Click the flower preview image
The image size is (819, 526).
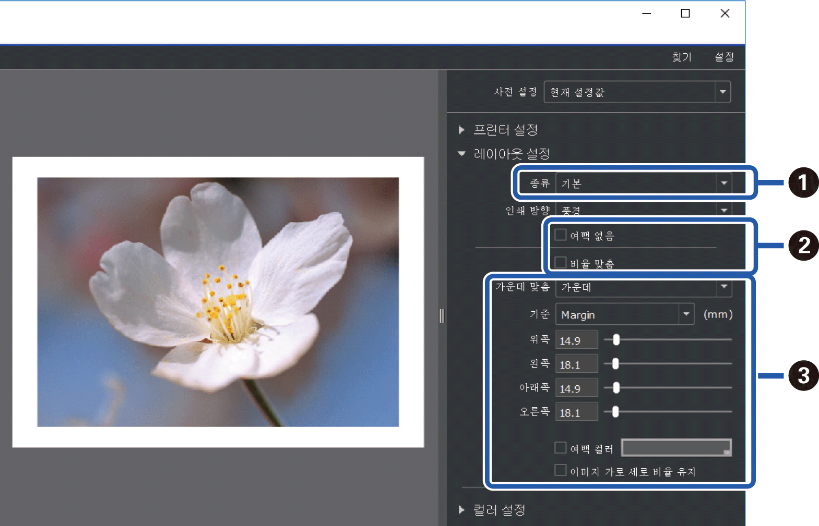pos(218,302)
